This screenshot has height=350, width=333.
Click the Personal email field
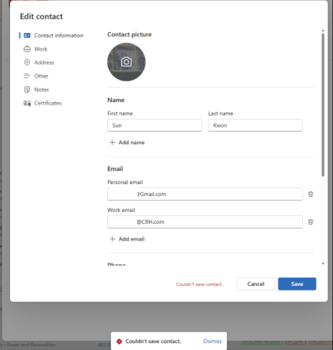(x=205, y=194)
